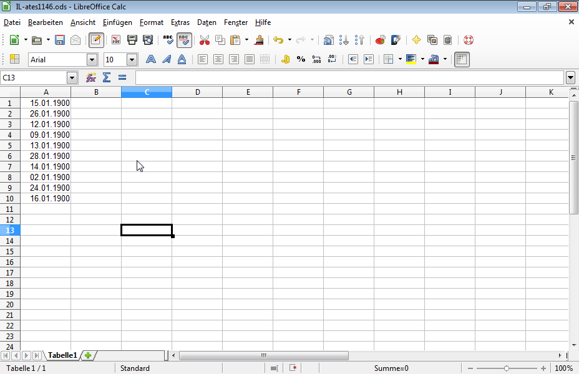Open the background color dropdown arrow
This screenshot has width=579, height=374.
click(422, 59)
